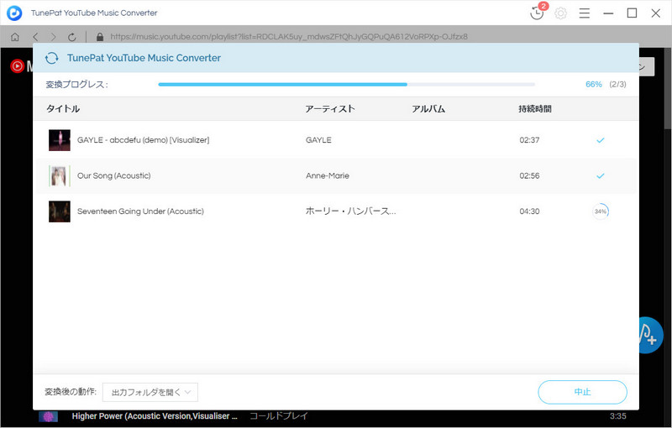Minimize the TunePat window

[608, 13]
